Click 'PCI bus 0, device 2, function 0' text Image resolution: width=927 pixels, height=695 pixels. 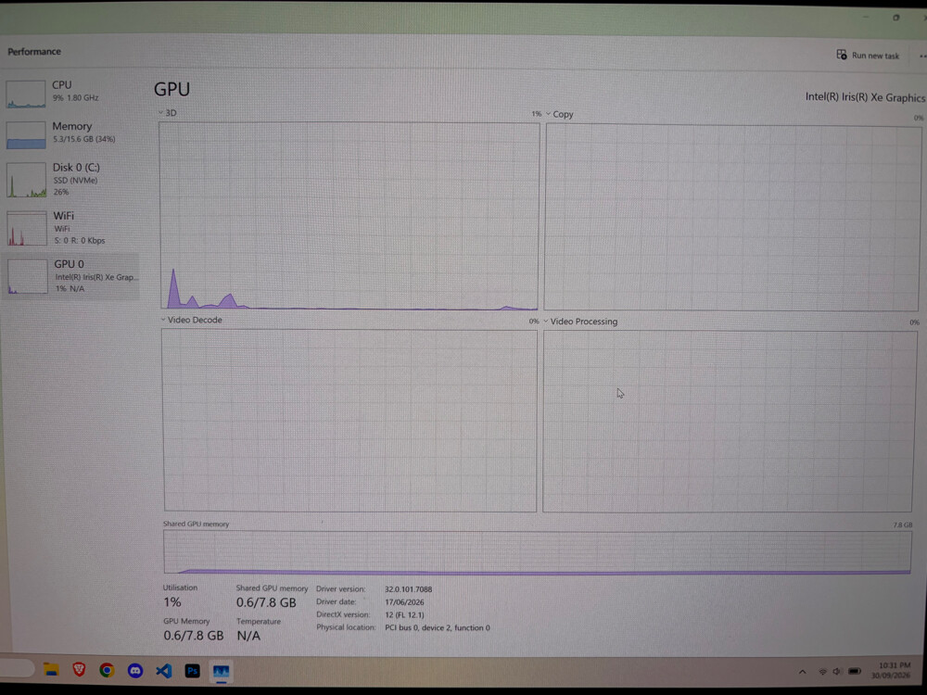(x=438, y=627)
